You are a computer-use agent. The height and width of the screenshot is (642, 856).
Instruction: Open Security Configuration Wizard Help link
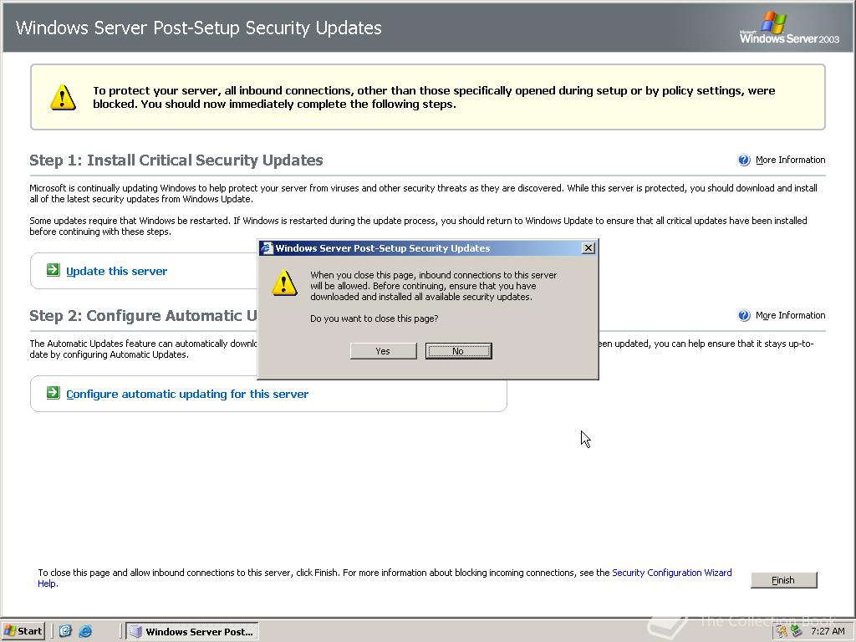click(x=672, y=573)
